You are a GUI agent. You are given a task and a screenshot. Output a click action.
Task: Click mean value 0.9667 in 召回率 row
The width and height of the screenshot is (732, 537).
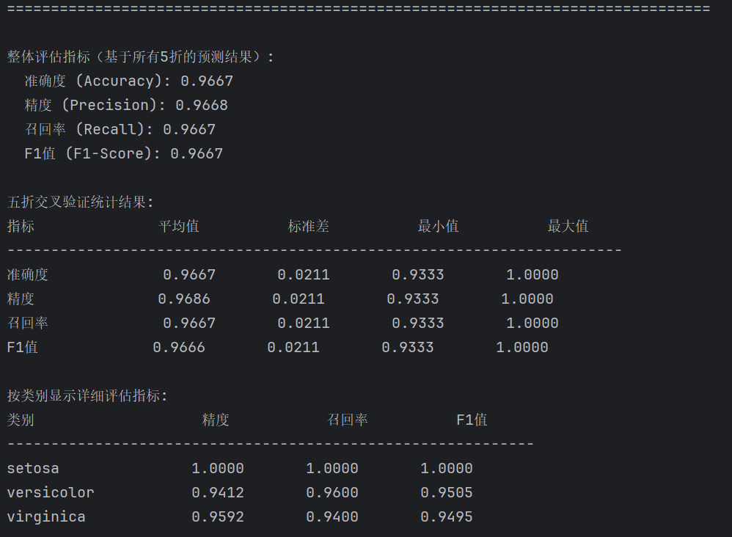189,324
